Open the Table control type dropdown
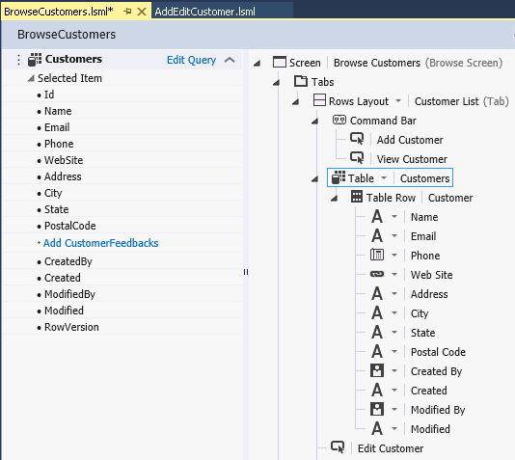 coord(384,178)
